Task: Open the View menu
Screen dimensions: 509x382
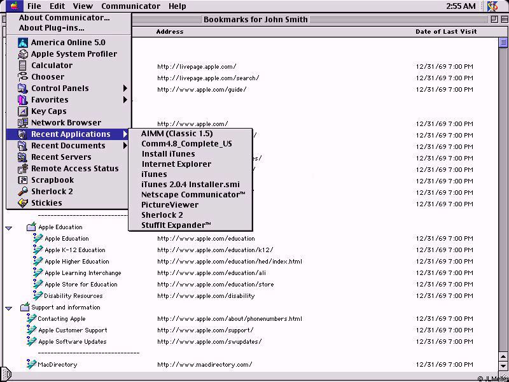Action: pos(83,6)
